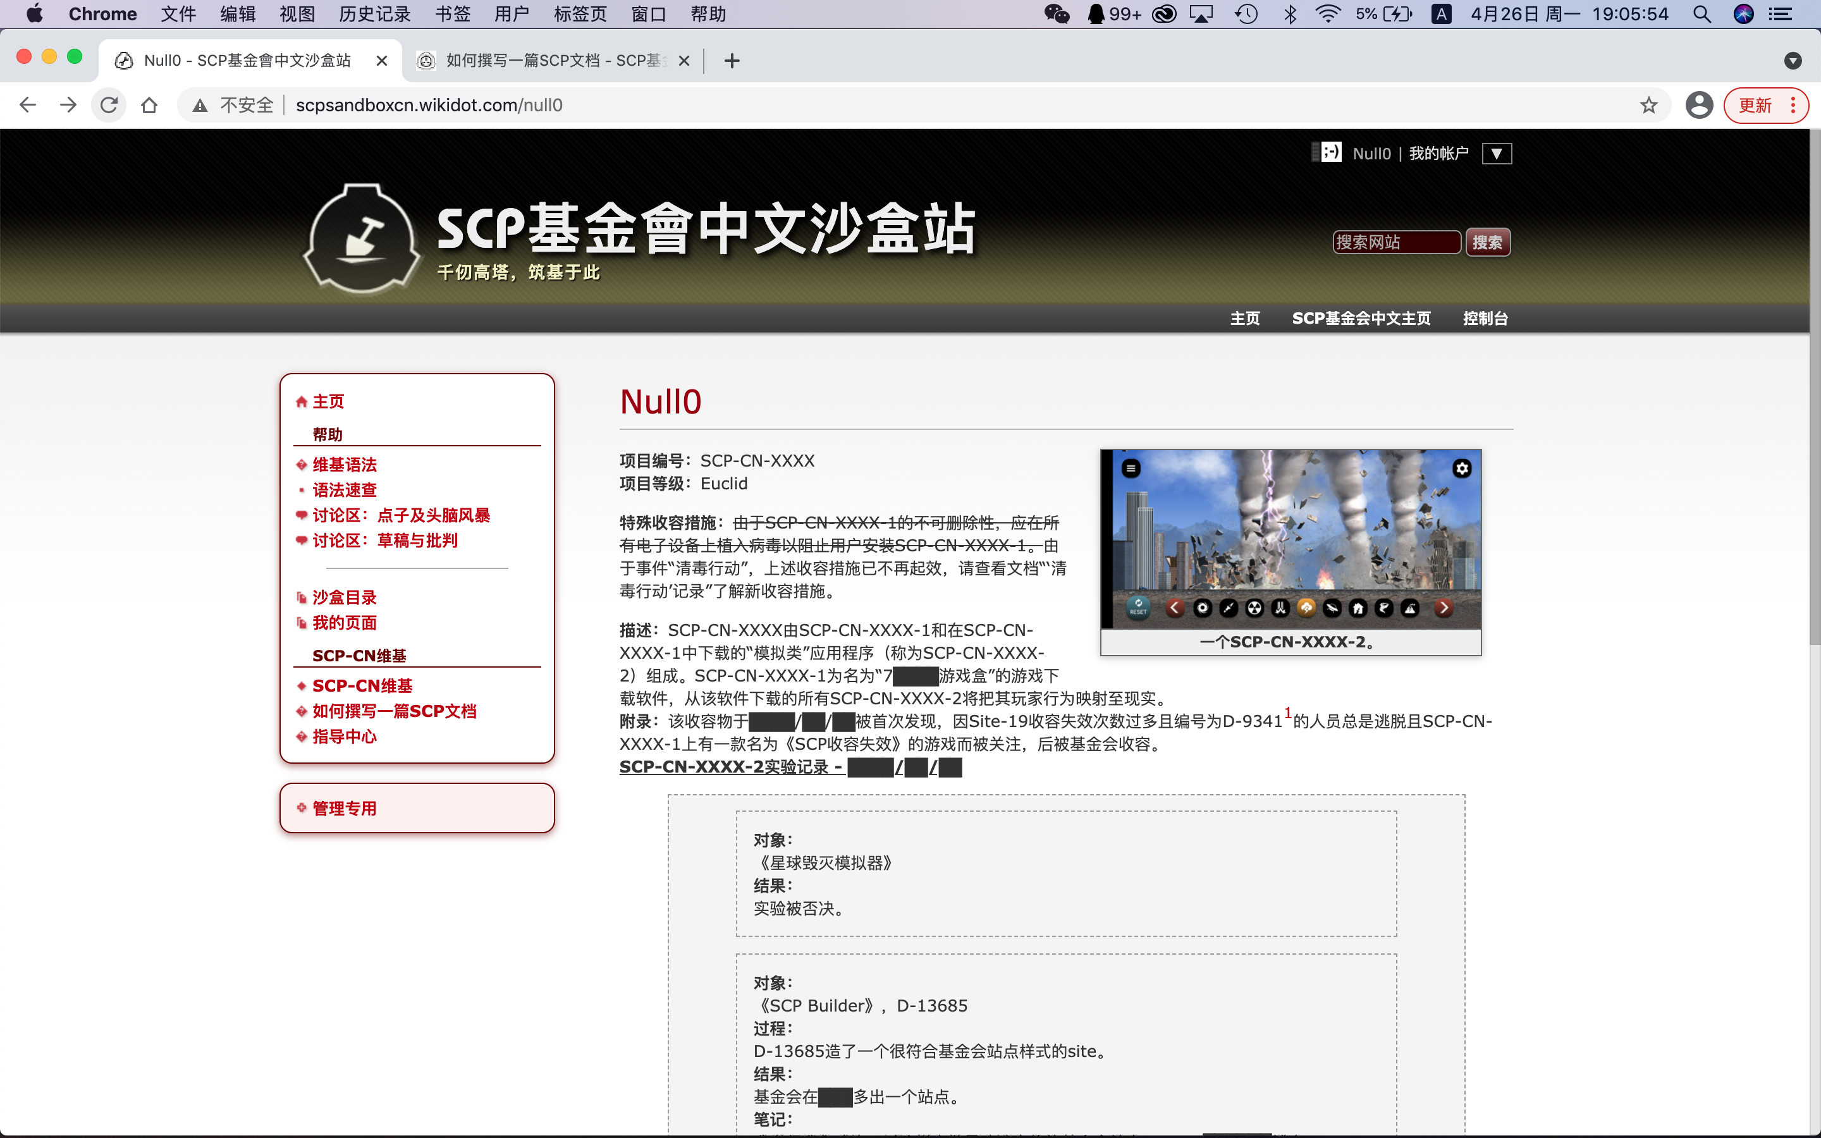Expand the account dropdown arrow
1821x1138 pixels.
[1497, 154]
